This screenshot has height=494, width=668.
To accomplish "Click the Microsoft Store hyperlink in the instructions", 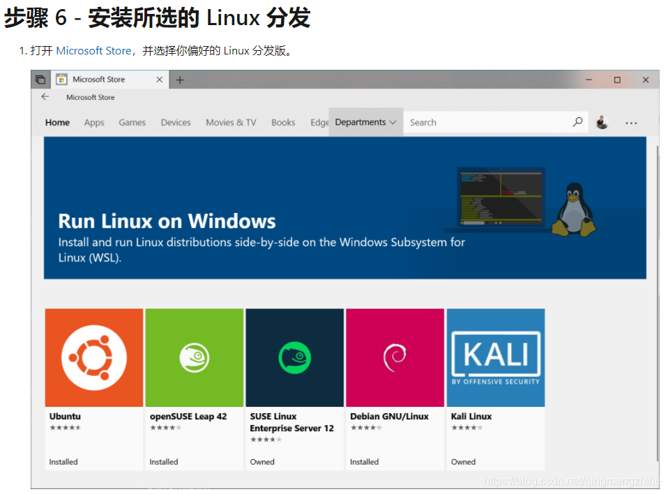I will tap(93, 51).
